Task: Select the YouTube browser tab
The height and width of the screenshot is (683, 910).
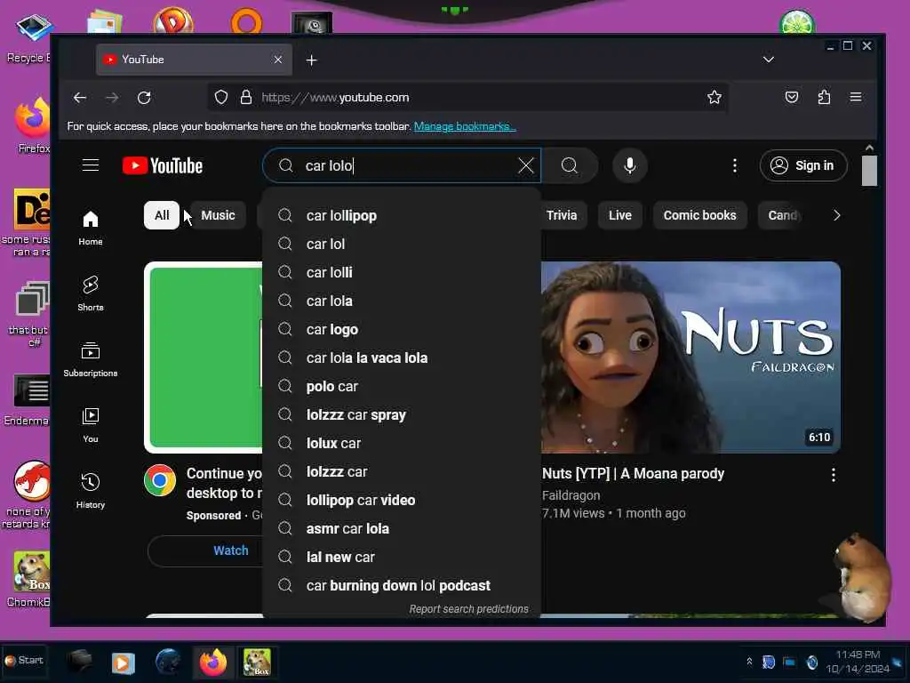Action: (x=194, y=60)
